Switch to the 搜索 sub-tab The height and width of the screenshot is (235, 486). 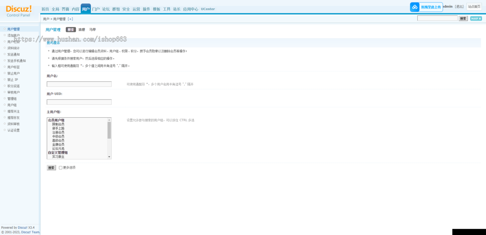pos(71,30)
